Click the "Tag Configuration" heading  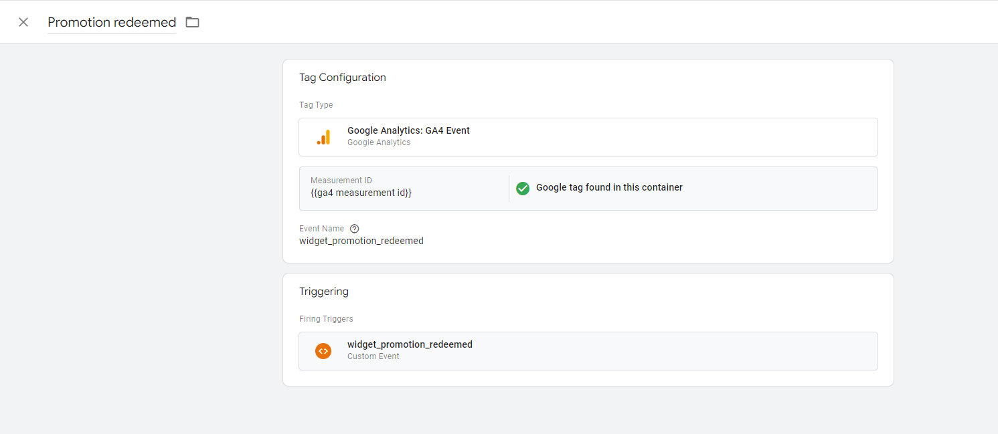point(343,78)
